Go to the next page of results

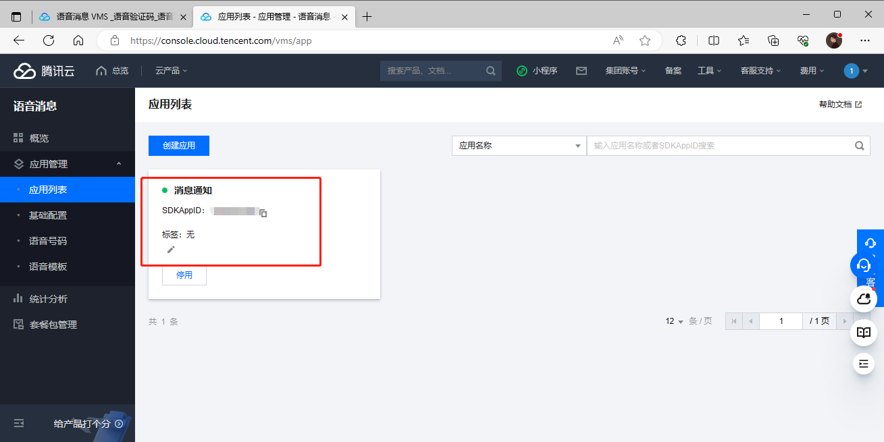(844, 321)
